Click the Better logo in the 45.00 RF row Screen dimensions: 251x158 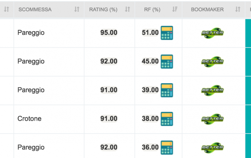pos(212,61)
